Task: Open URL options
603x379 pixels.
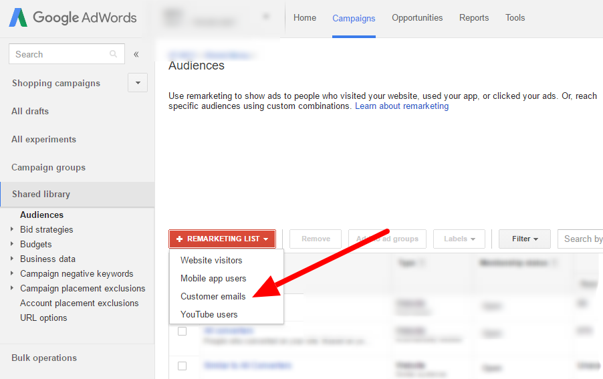Action: pyautogui.click(x=43, y=318)
